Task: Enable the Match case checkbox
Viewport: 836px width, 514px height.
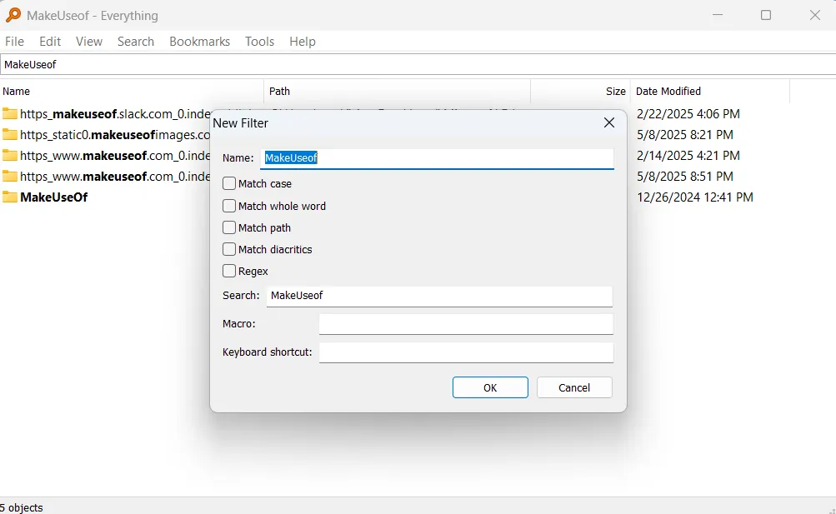Action: point(229,183)
